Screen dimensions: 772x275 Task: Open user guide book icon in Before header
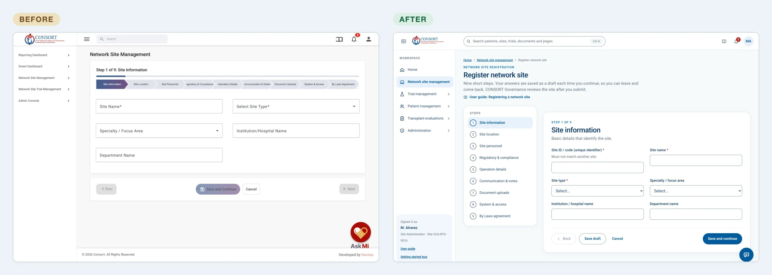point(339,39)
